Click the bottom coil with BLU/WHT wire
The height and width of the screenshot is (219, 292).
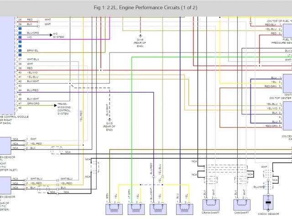pyautogui.click(x=158, y=209)
